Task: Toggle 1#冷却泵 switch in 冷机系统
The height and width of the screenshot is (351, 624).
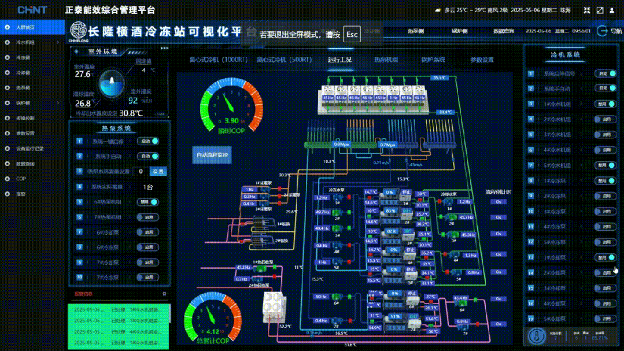Action: point(605,257)
